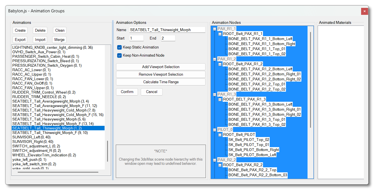Viewport: 374px width, 190px height.
Task: Click the End frame input field
Action: [x=168, y=38]
